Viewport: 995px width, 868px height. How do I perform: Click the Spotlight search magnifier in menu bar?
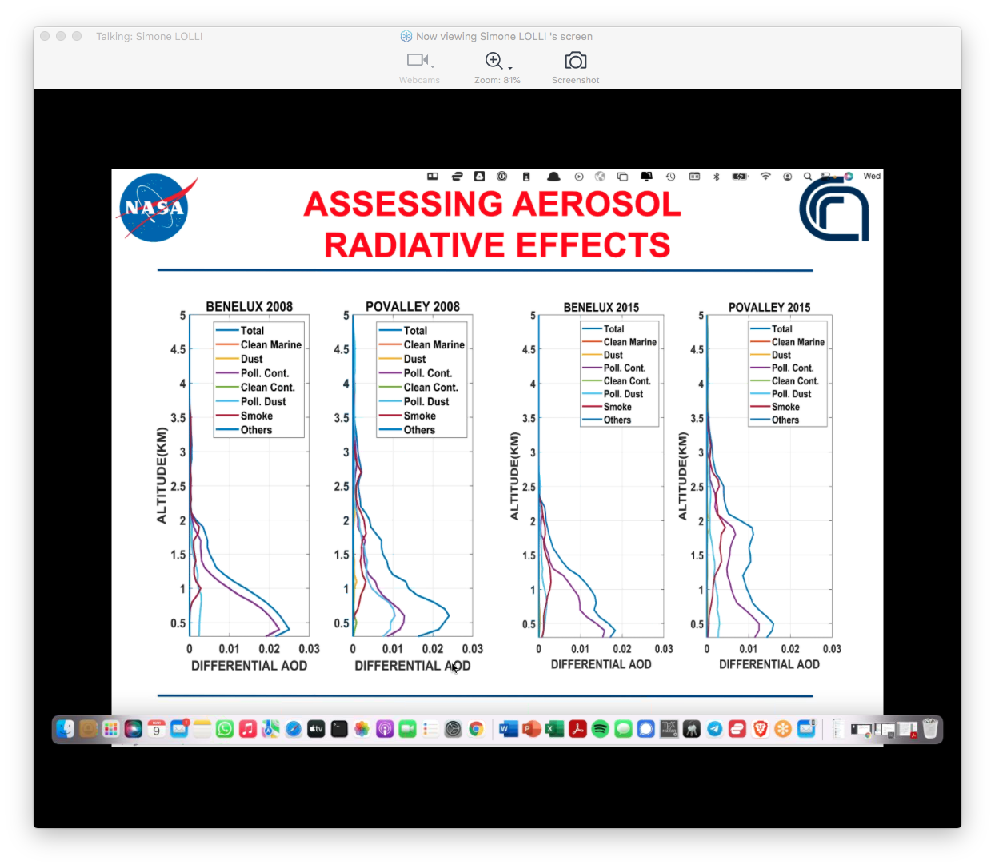tap(808, 177)
